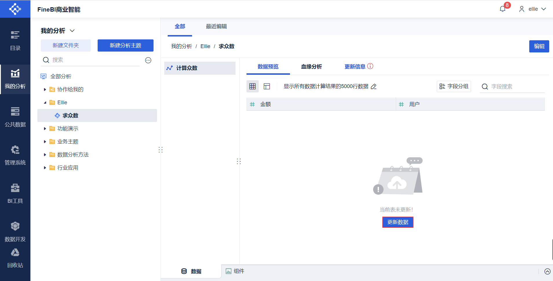Select the grid table view icon
The height and width of the screenshot is (281, 553).
point(253,86)
